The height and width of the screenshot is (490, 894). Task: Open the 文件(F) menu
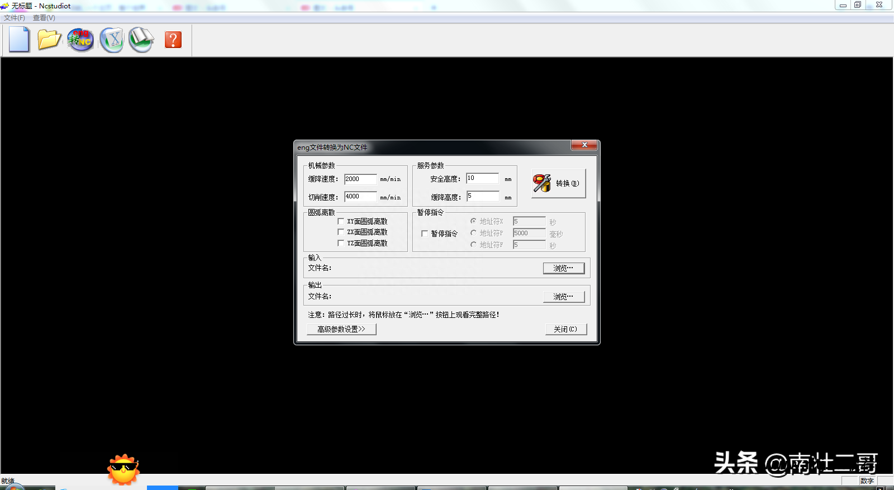15,18
